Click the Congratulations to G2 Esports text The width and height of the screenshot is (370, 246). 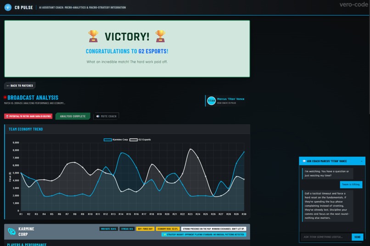click(x=127, y=51)
